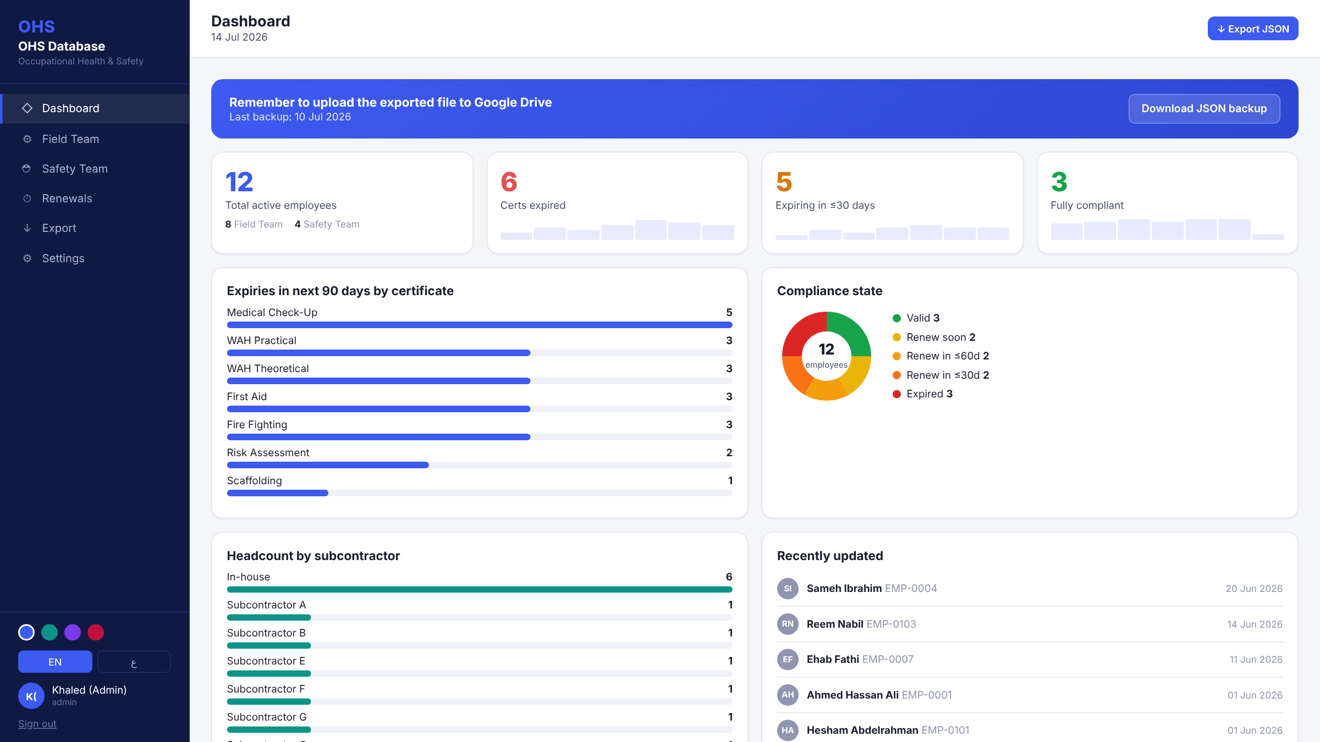Image resolution: width=1320 pixels, height=742 pixels.
Task: Click the First Aid label
Action: [247, 397]
